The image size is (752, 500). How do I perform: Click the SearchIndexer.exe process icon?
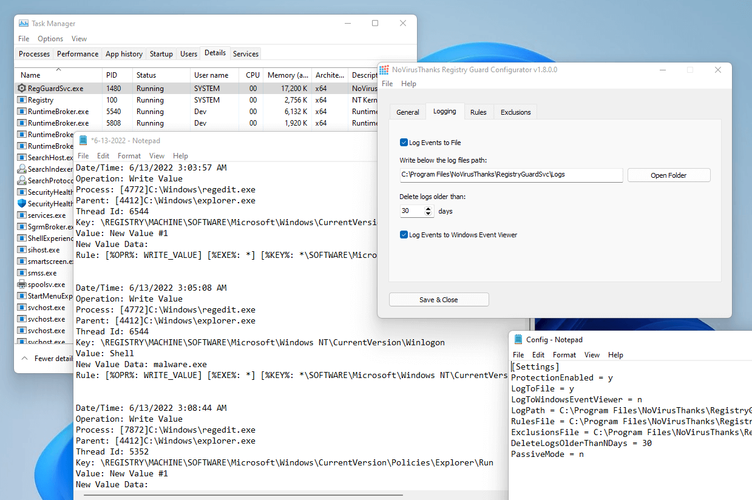click(21, 169)
